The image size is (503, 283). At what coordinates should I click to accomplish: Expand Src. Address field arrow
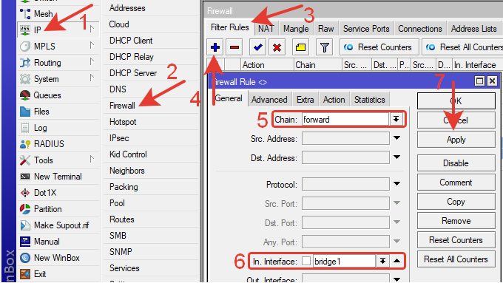[x=396, y=138]
